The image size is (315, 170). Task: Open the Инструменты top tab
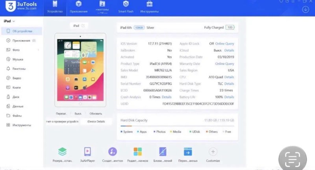[150, 7]
